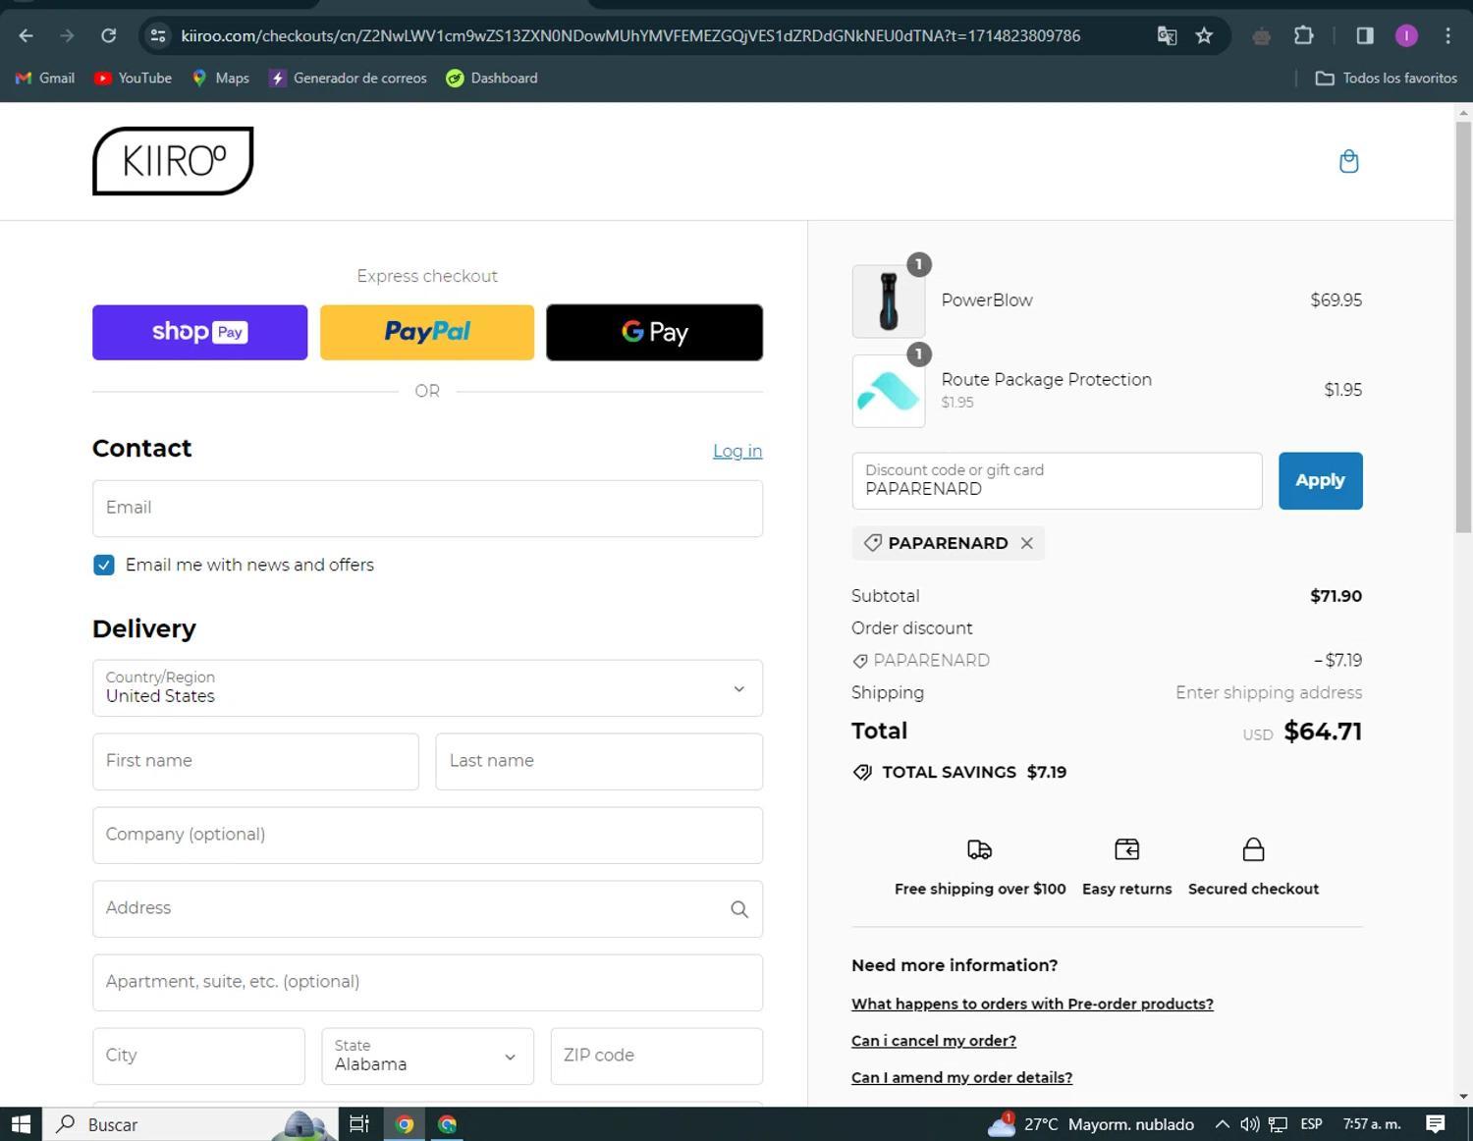Focus the Email input field
1473x1141 pixels.
pyautogui.click(x=427, y=509)
